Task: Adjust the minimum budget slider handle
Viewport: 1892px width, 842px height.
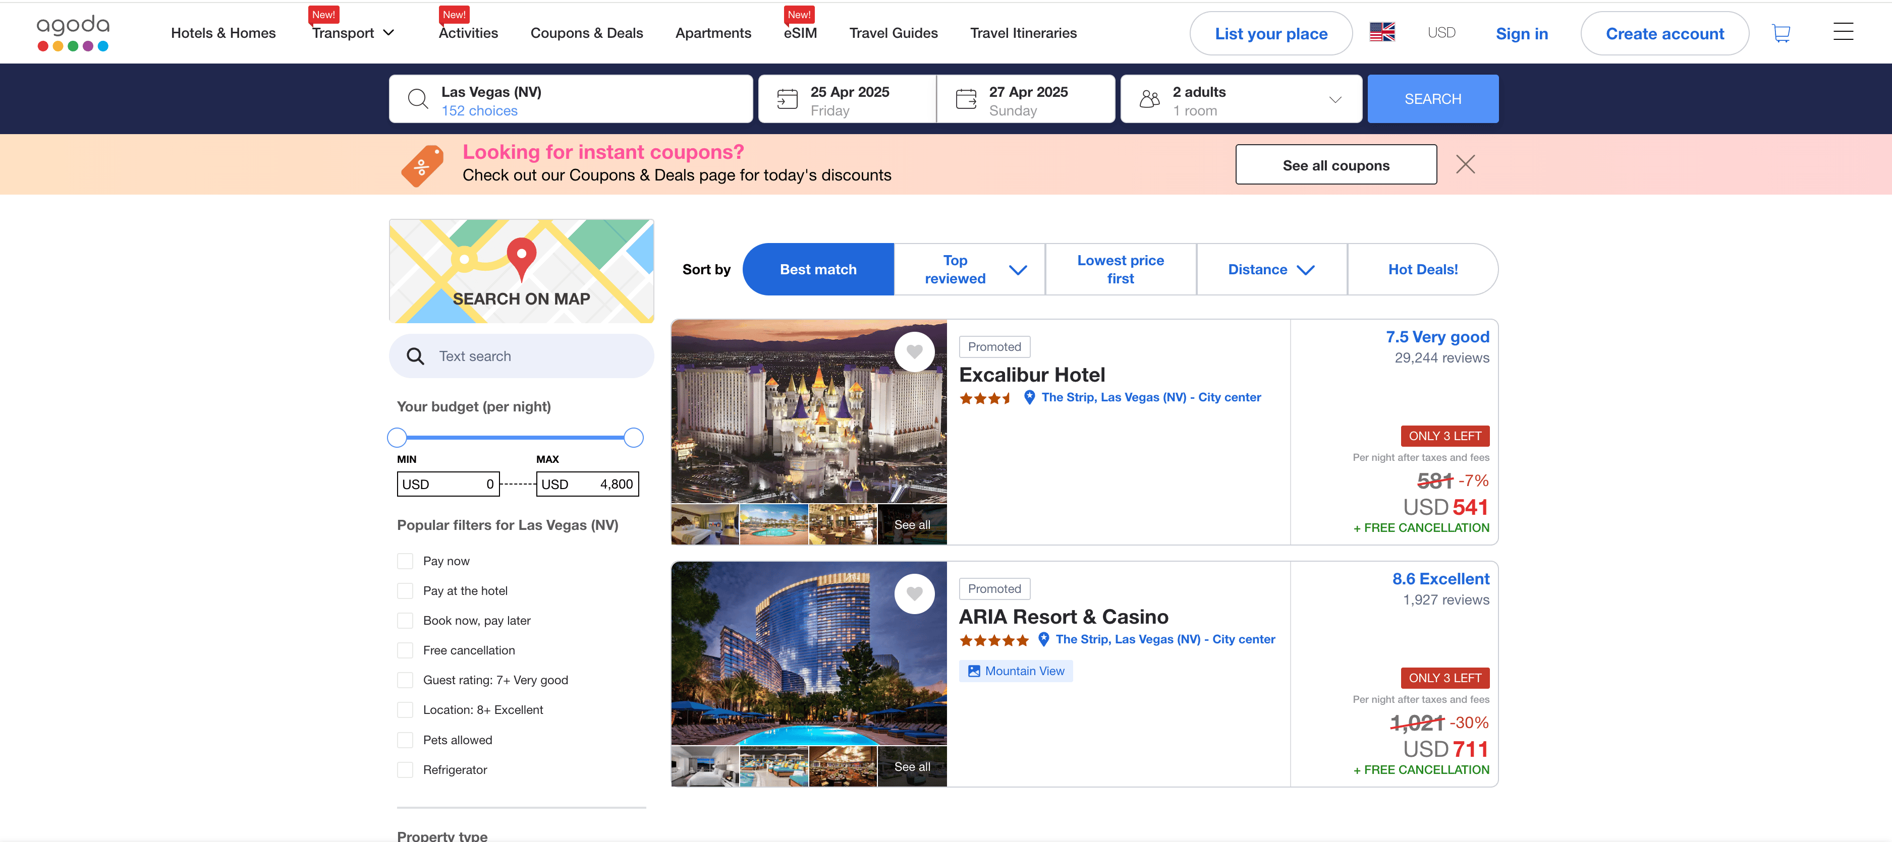Action: (397, 438)
